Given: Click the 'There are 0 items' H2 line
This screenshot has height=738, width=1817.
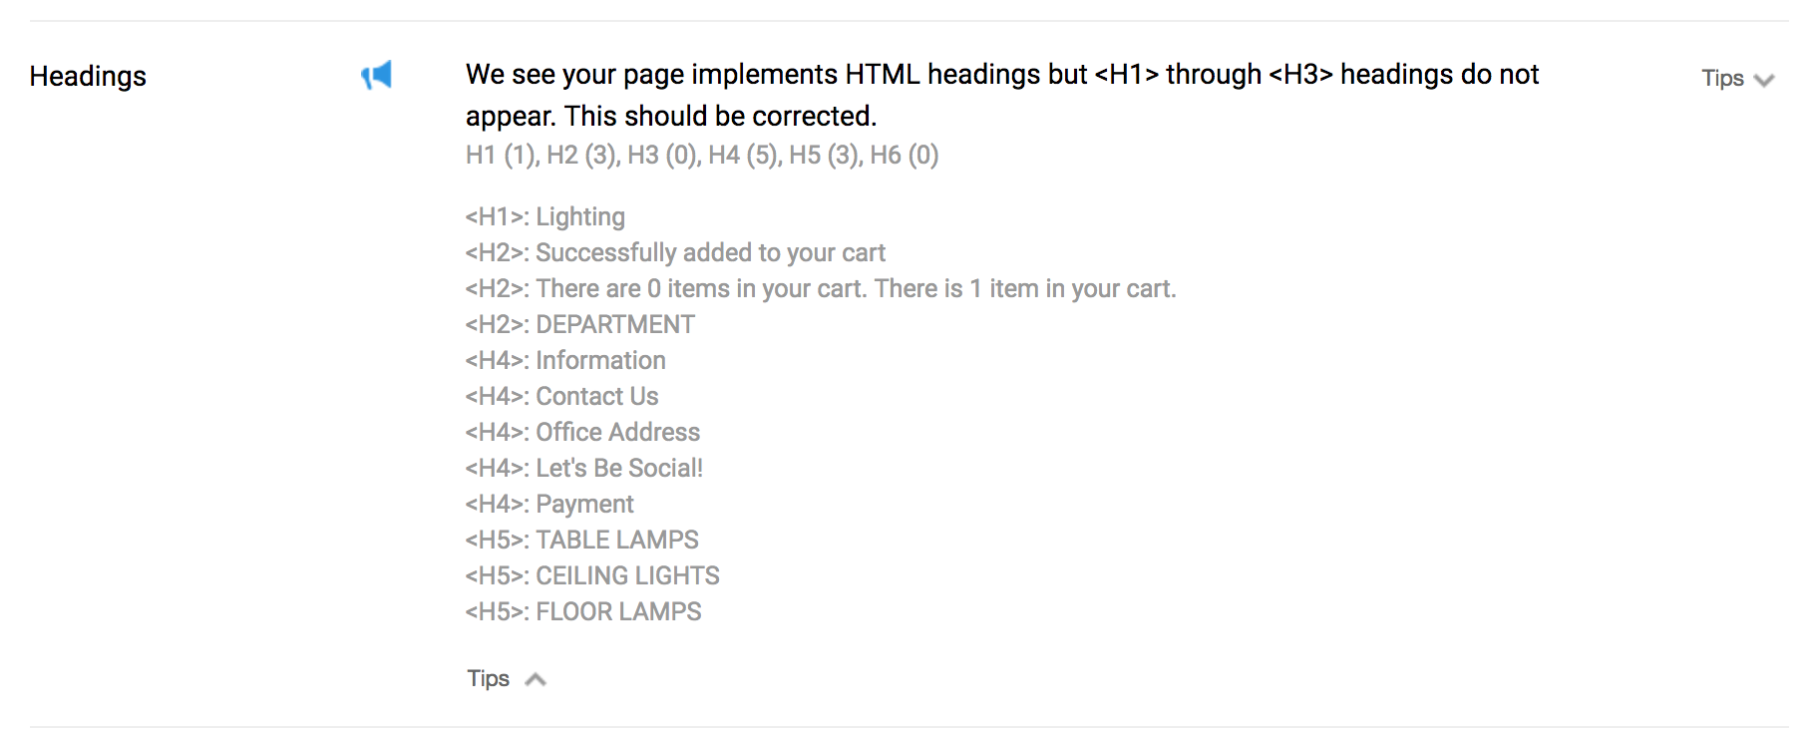Looking at the screenshot, I should click(820, 288).
